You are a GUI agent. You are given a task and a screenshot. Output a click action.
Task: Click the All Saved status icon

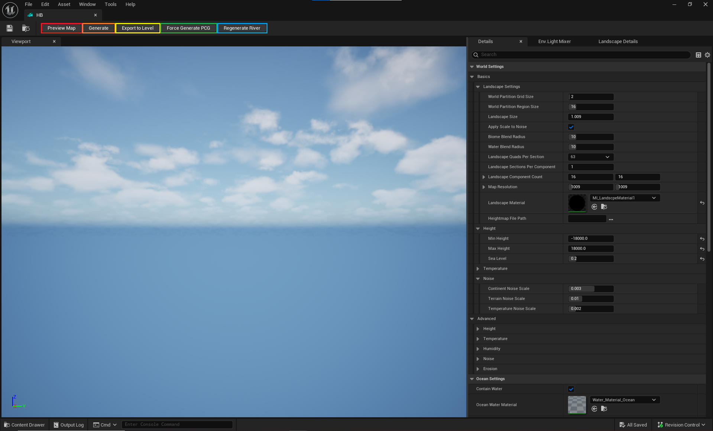click(622, 425)
